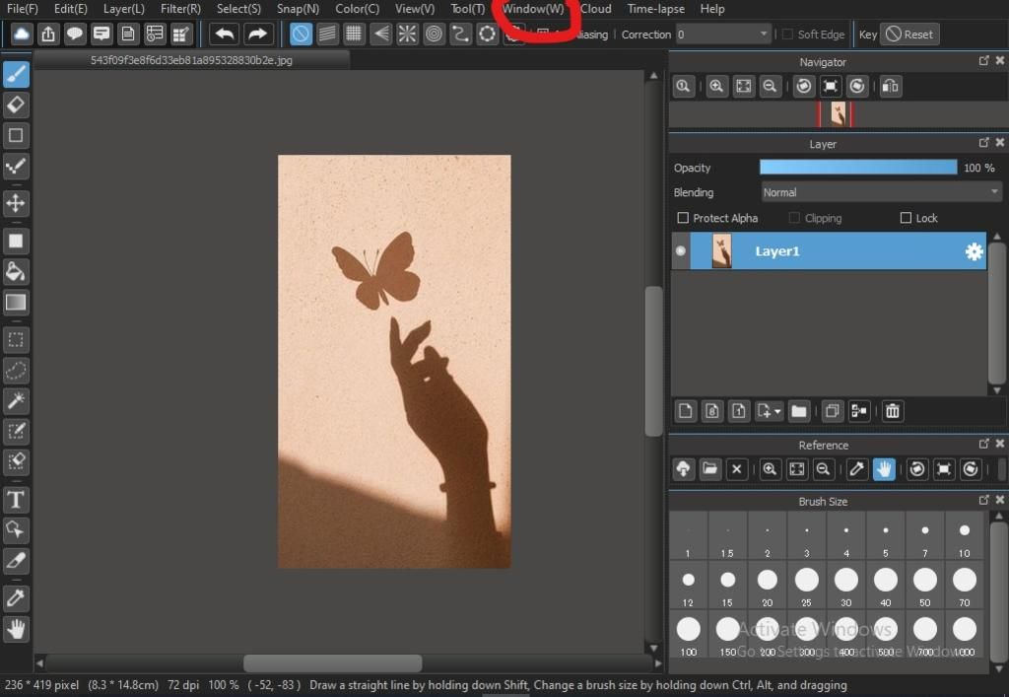Choose the rectangular Select tool
The image size is (1009, 697).
(16, 339)
